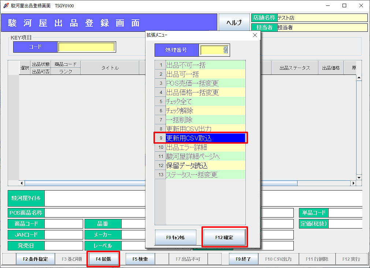Click the F4 拡張 button
Screen dimensions: 370x268
tap(103, 259)
